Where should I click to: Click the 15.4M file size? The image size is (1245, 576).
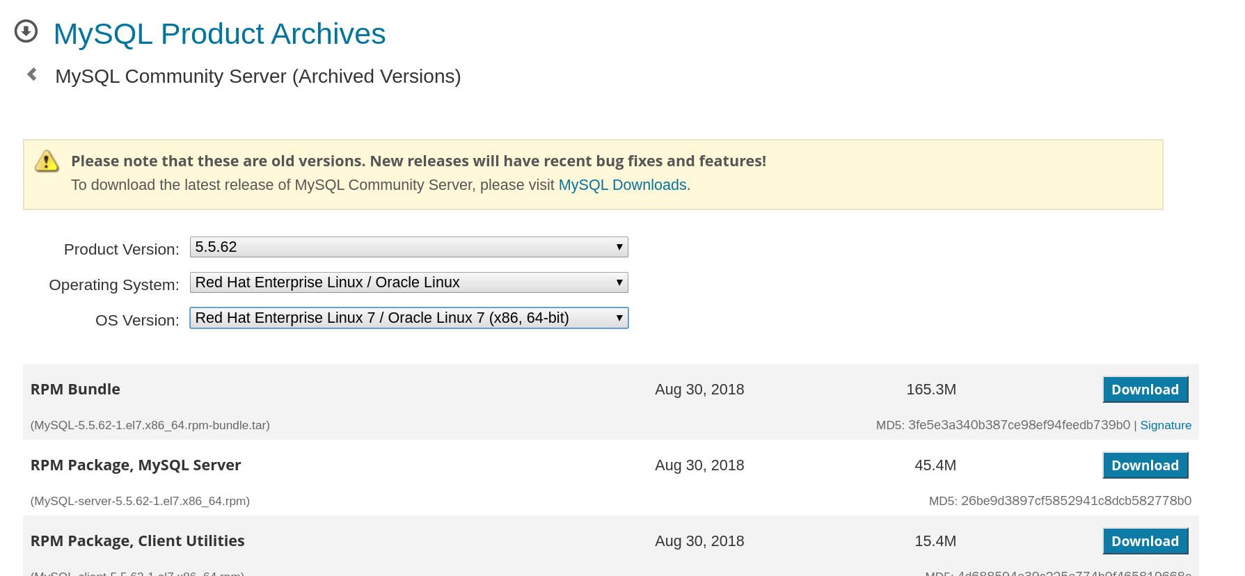point(935,541)
